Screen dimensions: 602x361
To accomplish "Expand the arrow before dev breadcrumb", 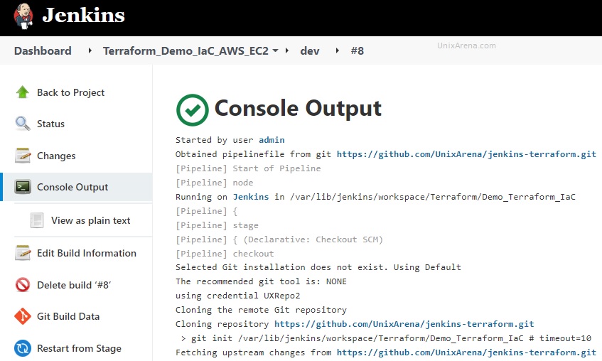I will 287,50.
